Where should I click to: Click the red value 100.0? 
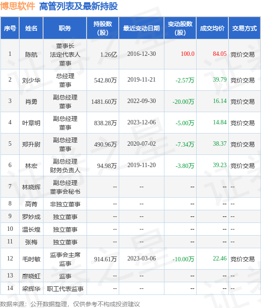[187, 54]
